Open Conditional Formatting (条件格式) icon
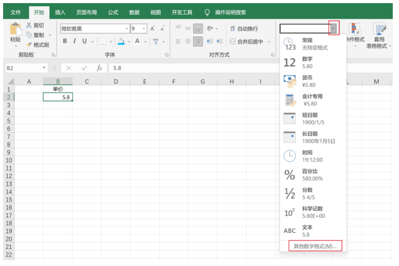This screenshot has height=266, width=399. [x=354, y=29]
